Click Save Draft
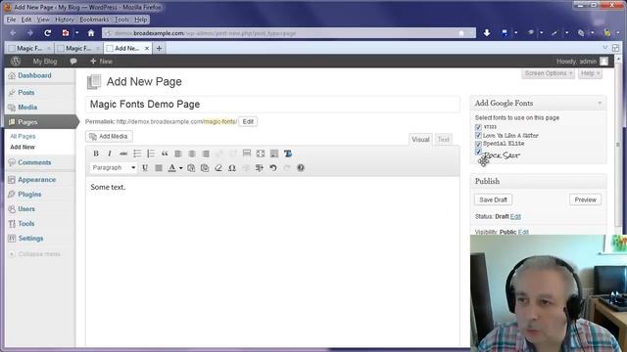Image resolution: width=627 pixels, height=352 pixels. point(493,199)
